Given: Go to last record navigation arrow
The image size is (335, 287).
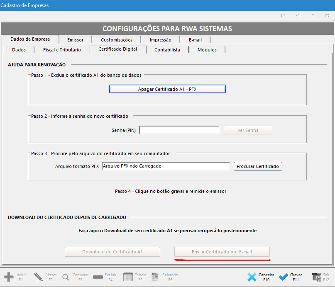Looking at the screenshot, I should pos(327,15).
